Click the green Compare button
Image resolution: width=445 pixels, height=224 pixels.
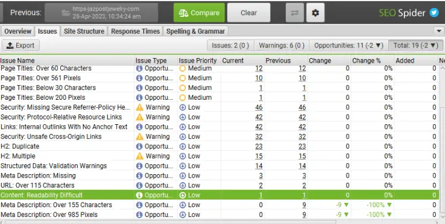199,13
